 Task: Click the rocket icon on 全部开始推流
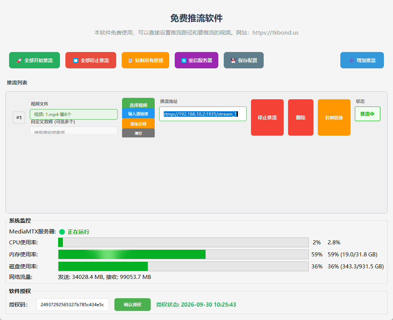click(19, 60)
